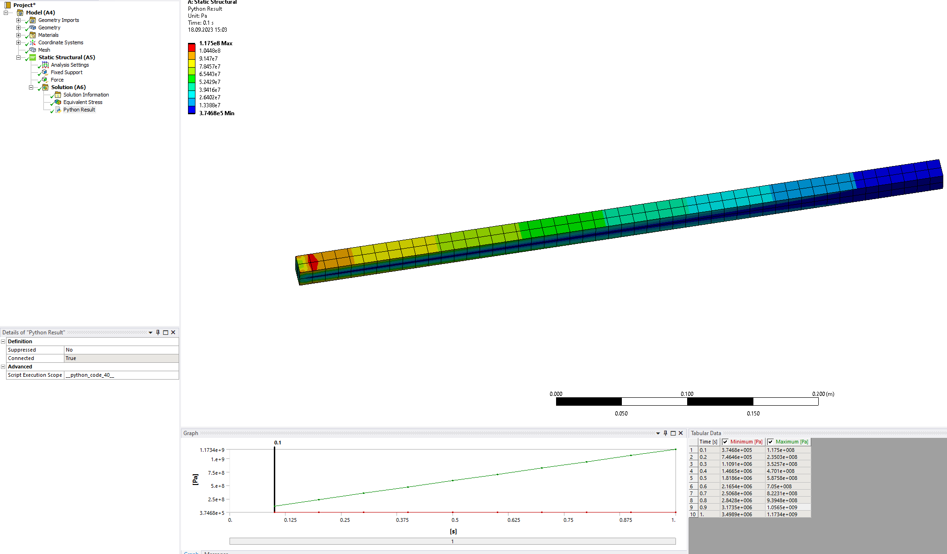Viewport: 947px width, 554px height.
Task: Expand the Materials node
Action: 18,35
